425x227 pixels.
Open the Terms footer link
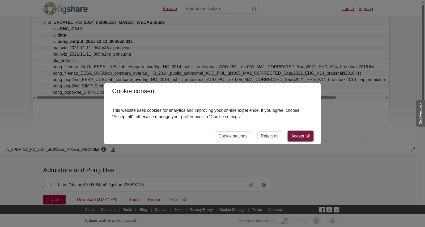[257, 210]
